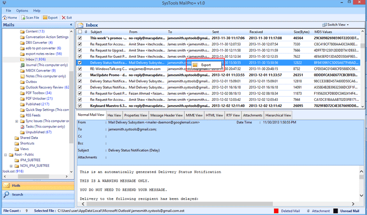Click the folder tree down scroll arrow
The width and height of the screenshot is (367, 215).
72,171
